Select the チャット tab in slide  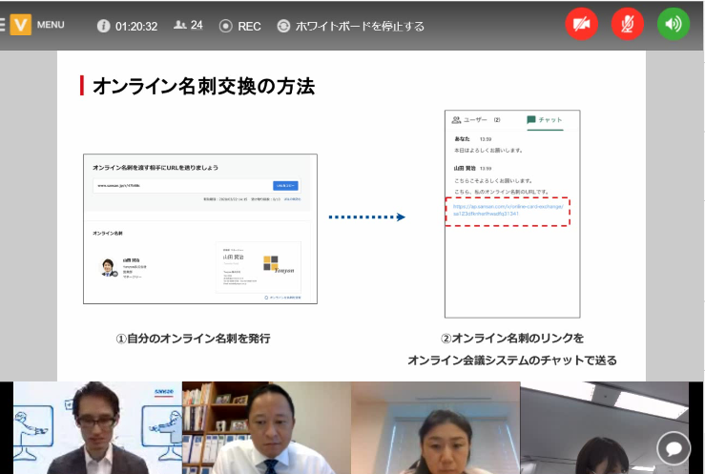pyautogui.click(x=544, y=120)
